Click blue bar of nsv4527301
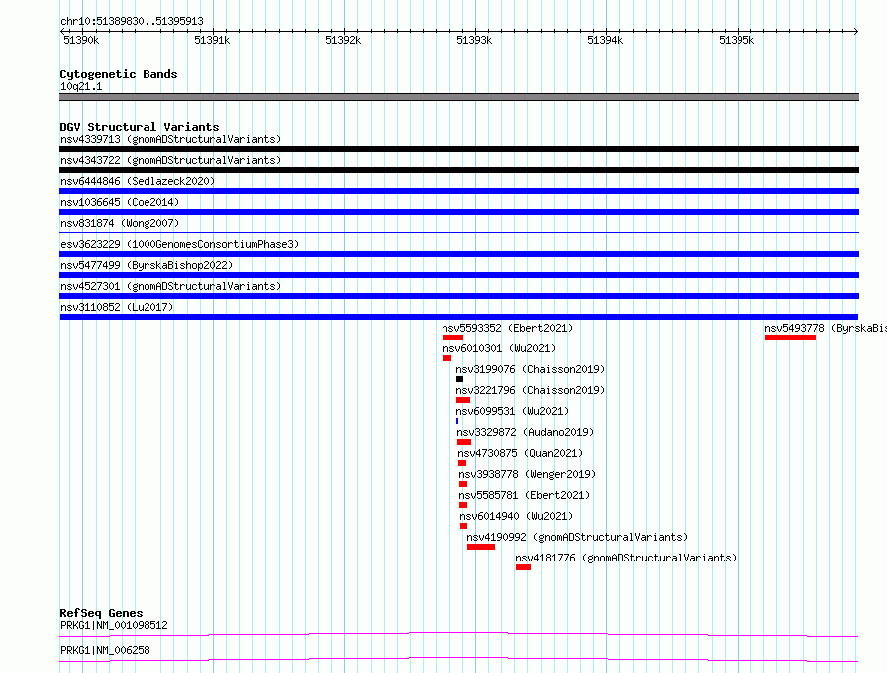This screenshot has height=673, width=887. [x=458, y=296]
